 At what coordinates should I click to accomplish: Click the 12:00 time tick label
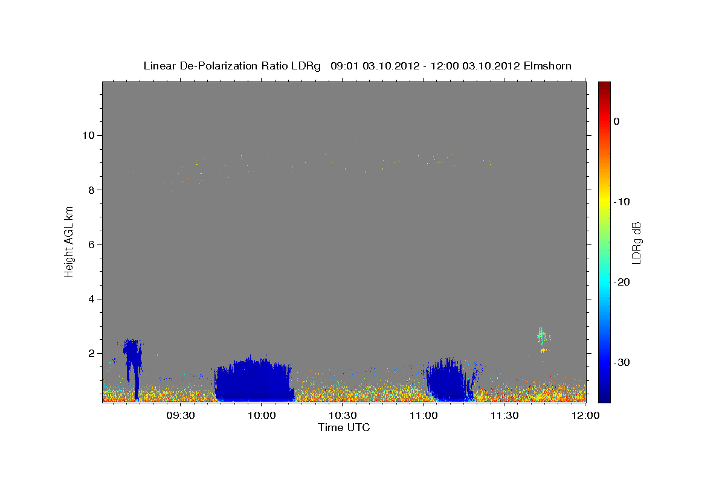[585, 415]
